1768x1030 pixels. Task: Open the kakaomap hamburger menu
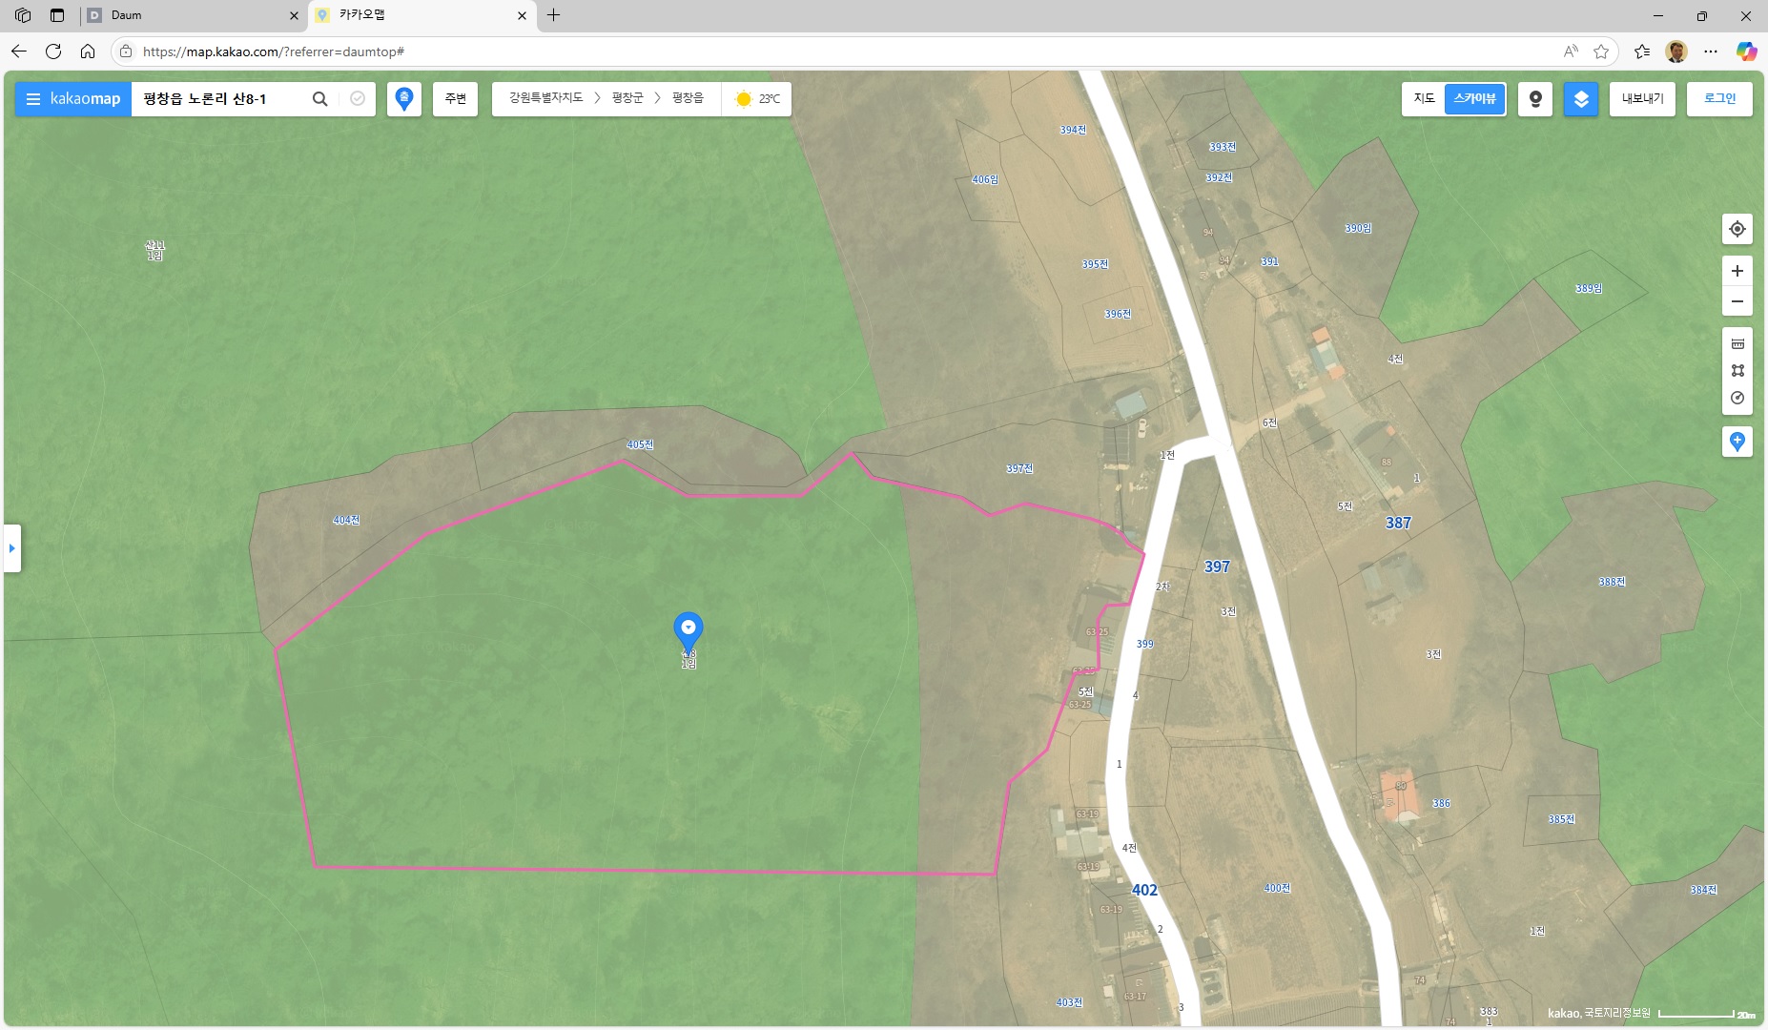(x=33, y=99)
